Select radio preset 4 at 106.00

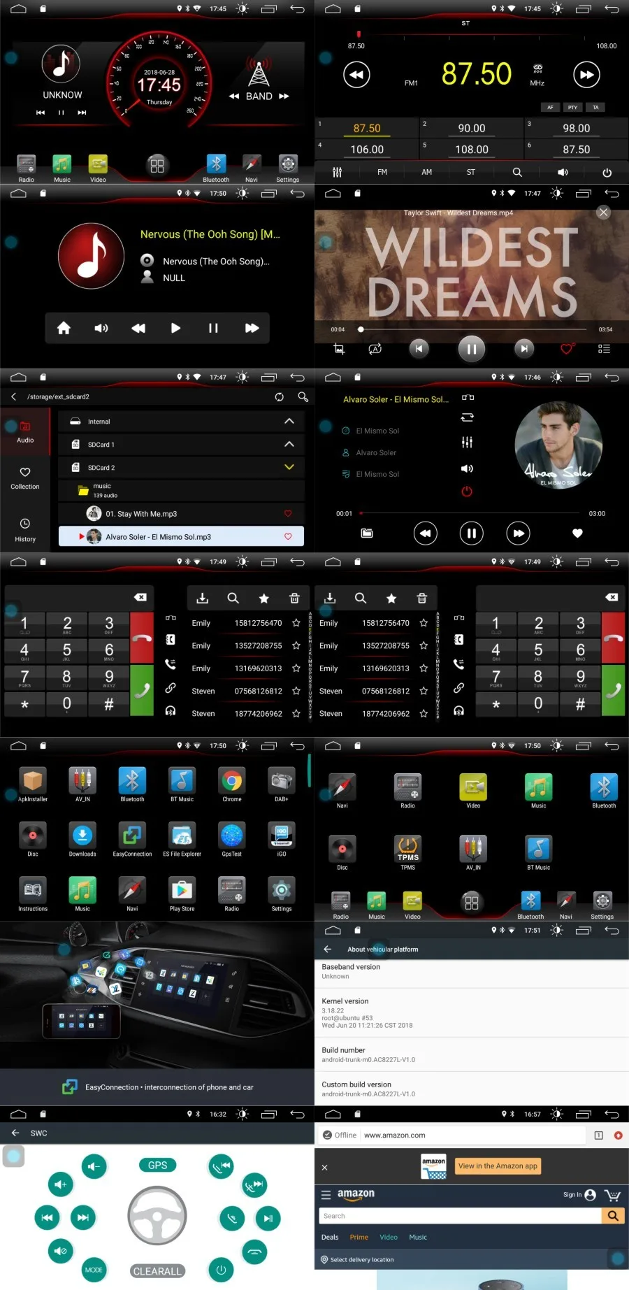pyautogui.click(x=367, y=149)
